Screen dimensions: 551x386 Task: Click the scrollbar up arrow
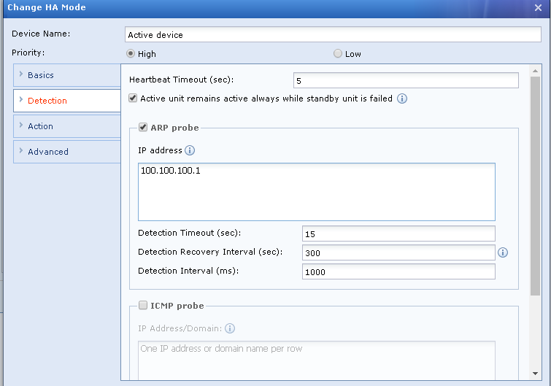click(535, 71)
